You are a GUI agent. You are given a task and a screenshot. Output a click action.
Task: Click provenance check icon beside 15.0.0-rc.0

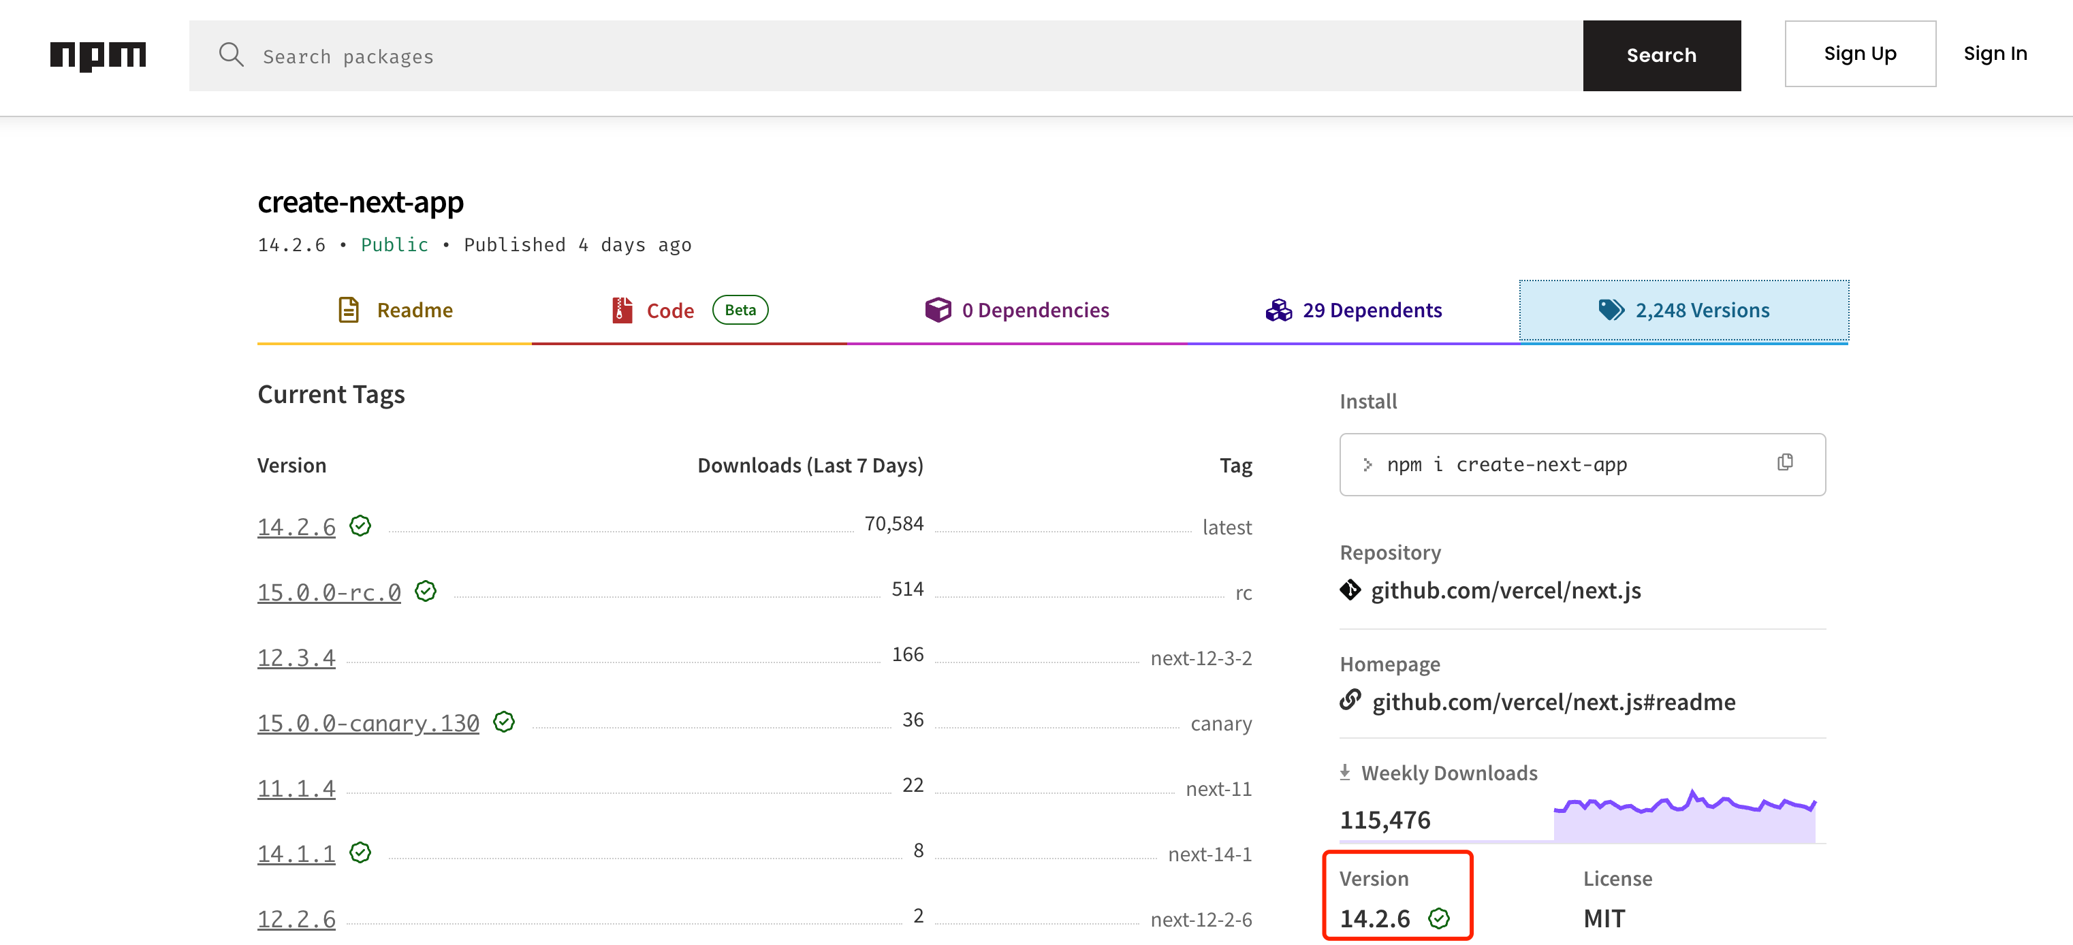coord(425,591)
